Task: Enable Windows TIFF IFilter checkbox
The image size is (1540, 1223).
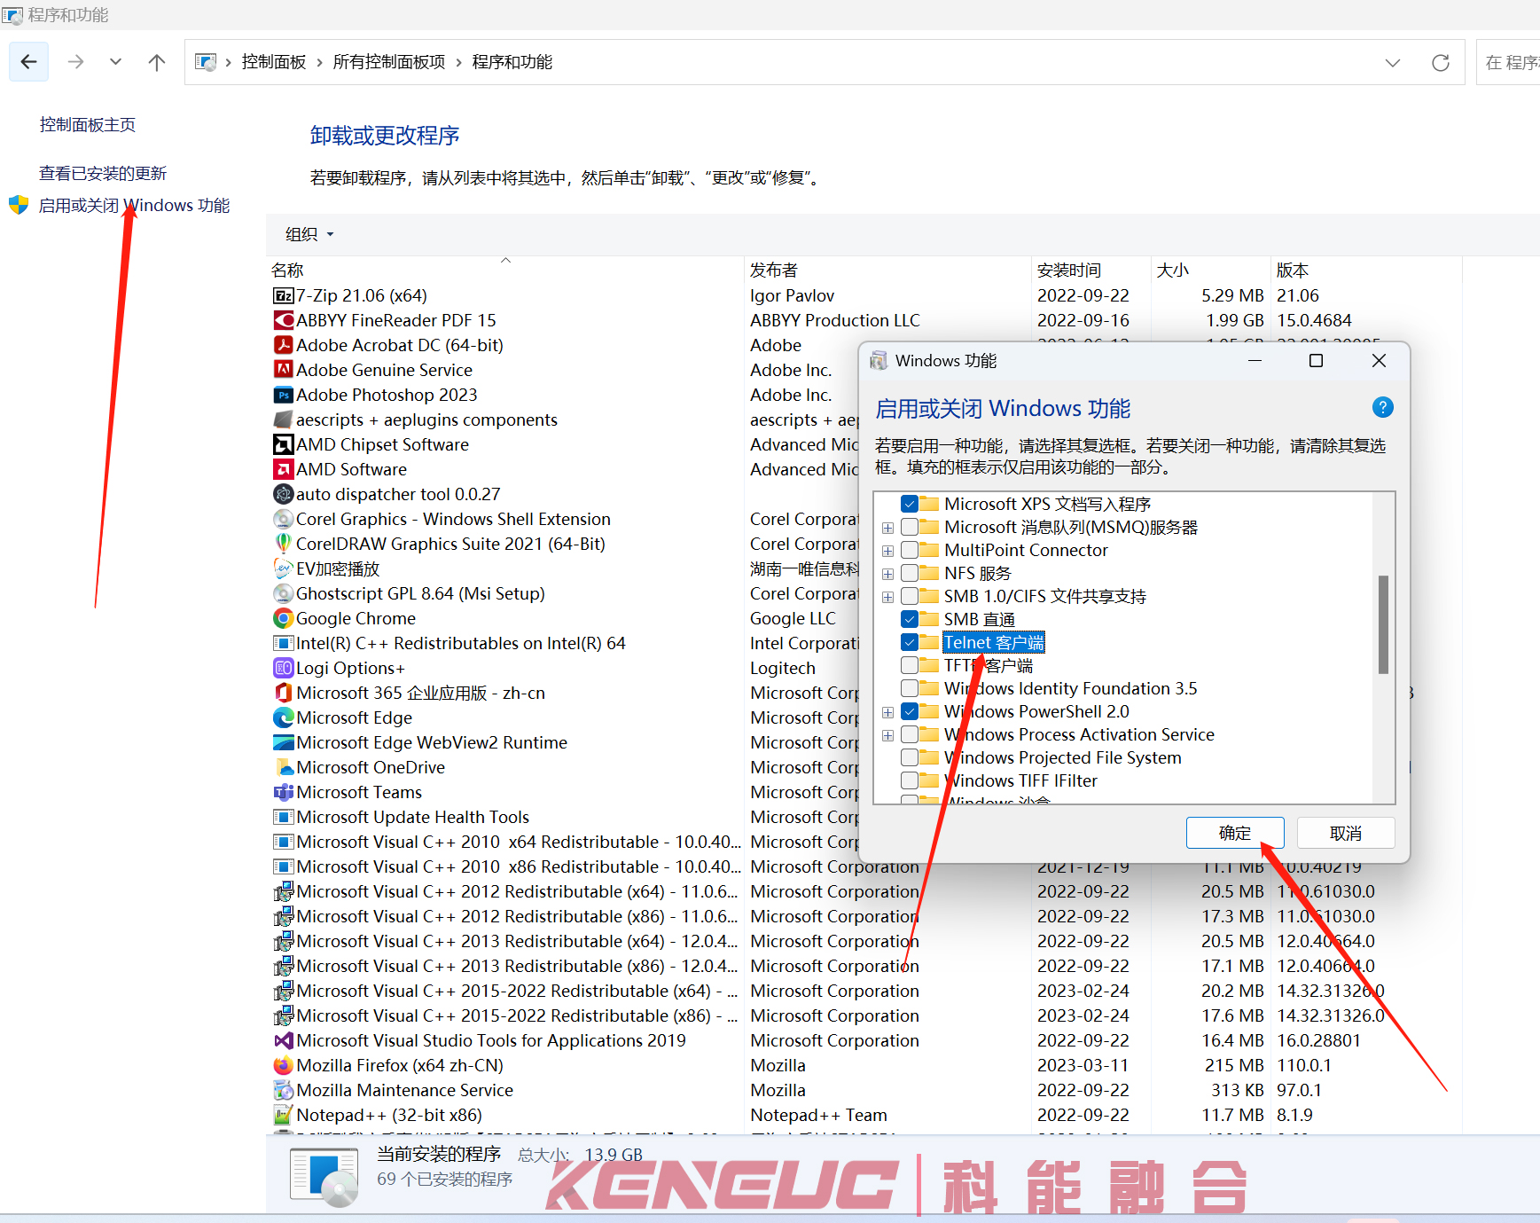Action: click(x=910, y=780)
